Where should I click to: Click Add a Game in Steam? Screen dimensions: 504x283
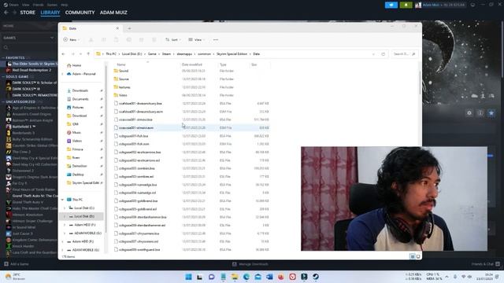pyautogui.click(x=17, y=264)
